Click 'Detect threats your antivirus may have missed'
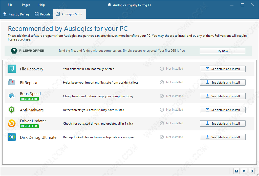The width and height of the screenshot is (259, 176). pyautogui.click(x=94, y=110)
